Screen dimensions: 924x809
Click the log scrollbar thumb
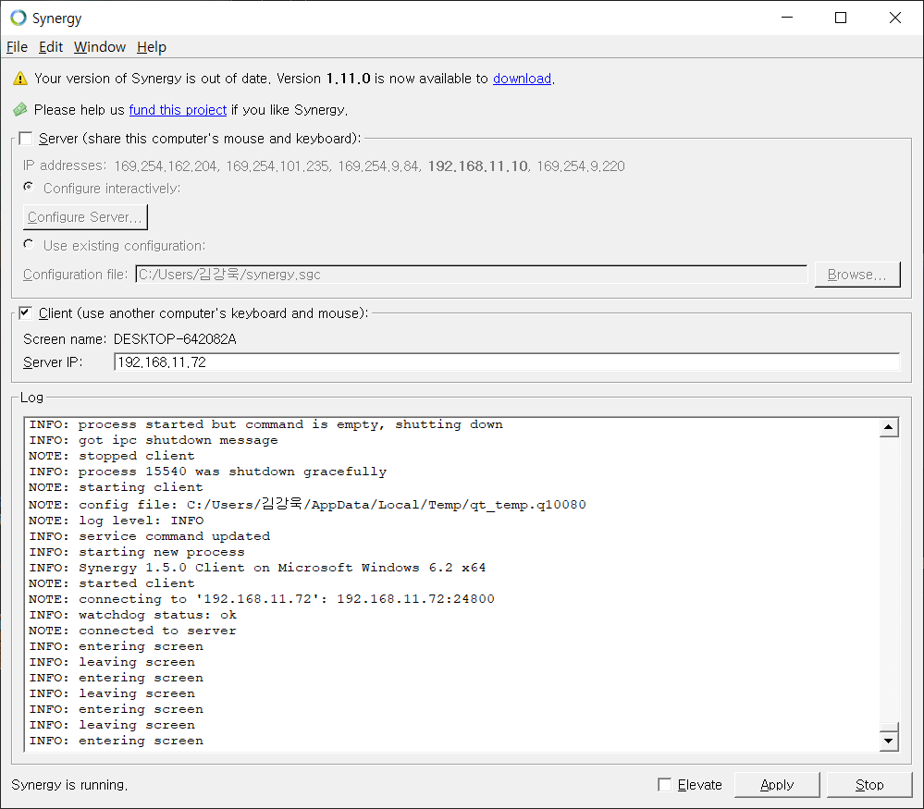pyautogui.click(x=889, y=727)
